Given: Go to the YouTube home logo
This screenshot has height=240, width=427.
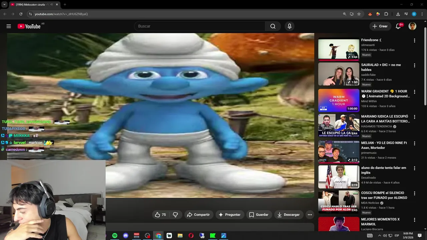Looking at the screenshot, I should [29, 26].
